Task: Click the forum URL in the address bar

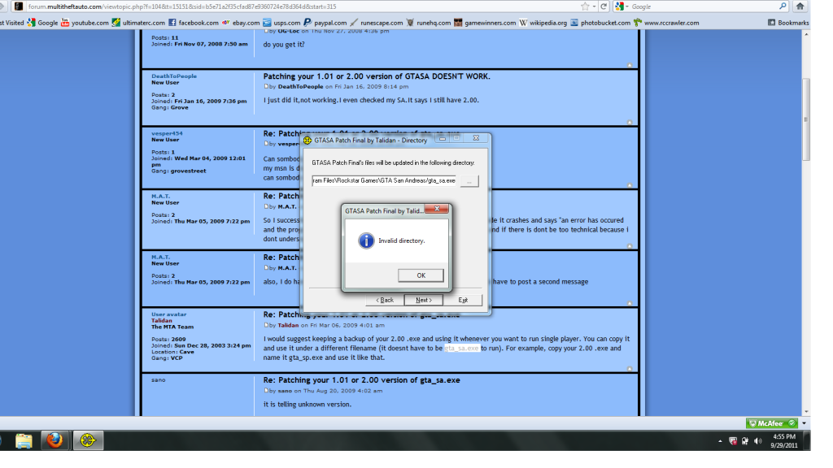Action: click(182, 6)
